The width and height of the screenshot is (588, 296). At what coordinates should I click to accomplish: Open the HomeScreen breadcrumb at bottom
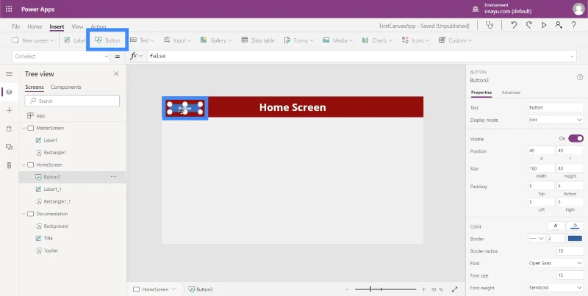(154, 289)
